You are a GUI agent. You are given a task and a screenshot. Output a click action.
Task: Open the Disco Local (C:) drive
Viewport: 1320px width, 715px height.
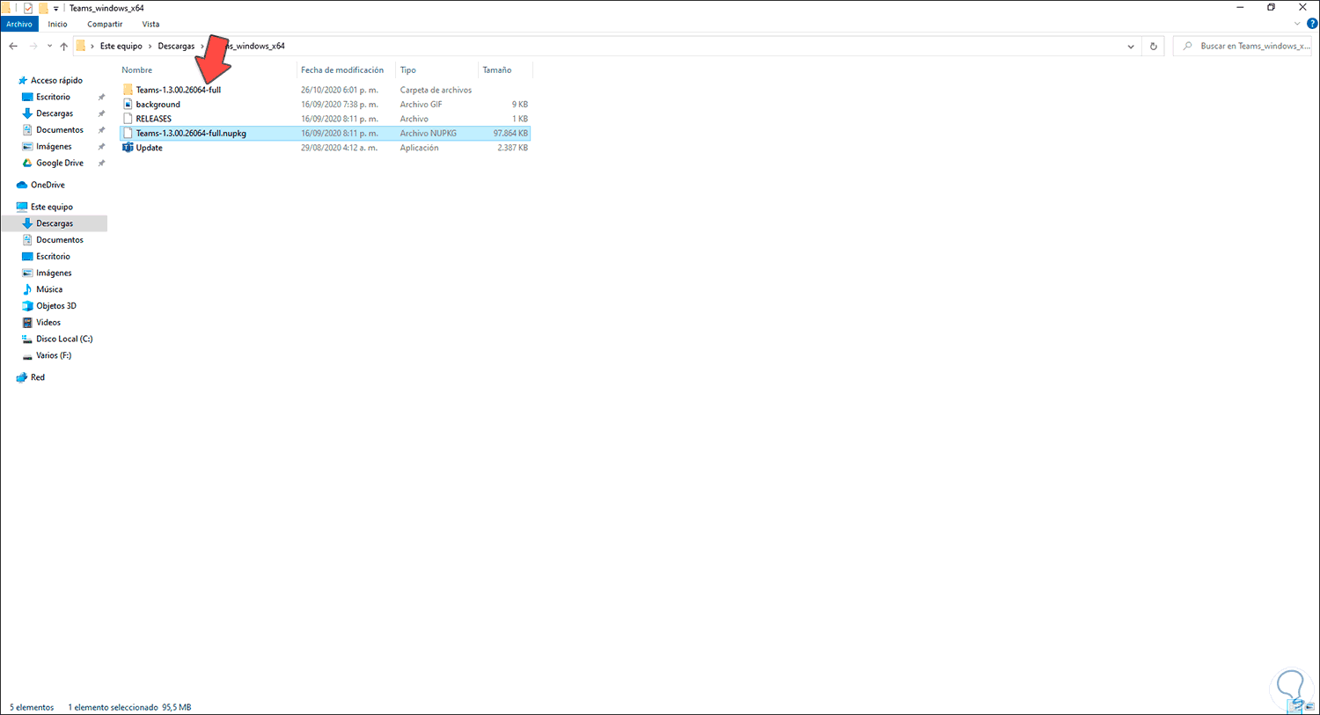click(x=64, y=339)
